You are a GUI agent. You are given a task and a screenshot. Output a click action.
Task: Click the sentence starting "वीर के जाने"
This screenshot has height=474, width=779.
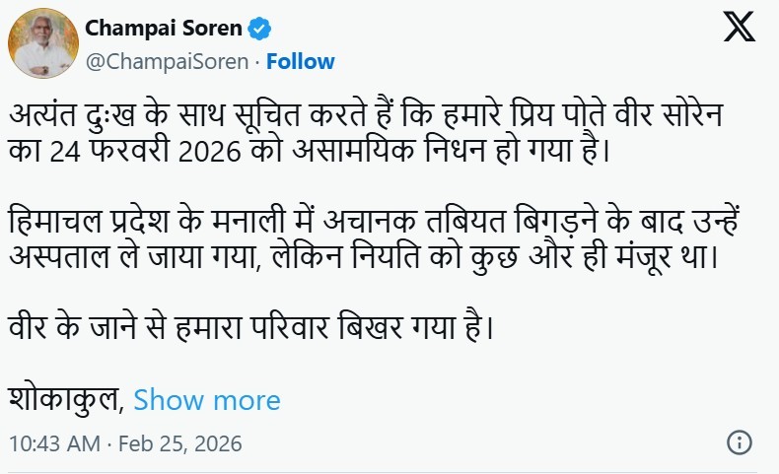click(x=252, y=323)
